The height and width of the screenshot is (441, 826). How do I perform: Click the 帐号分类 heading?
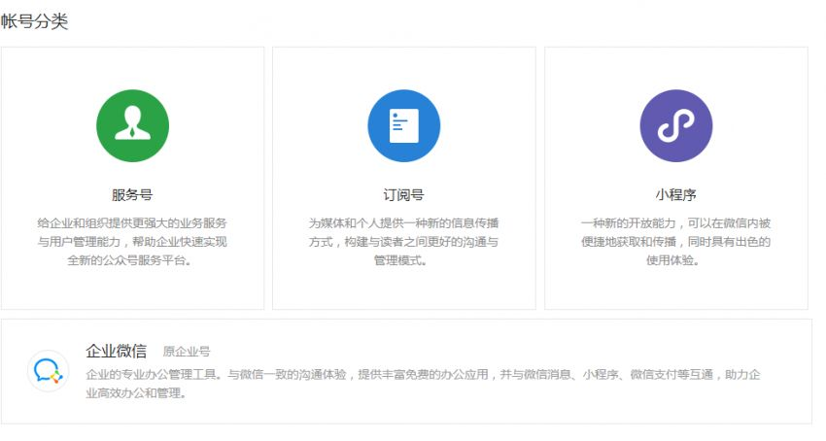[x=34, y=21]
